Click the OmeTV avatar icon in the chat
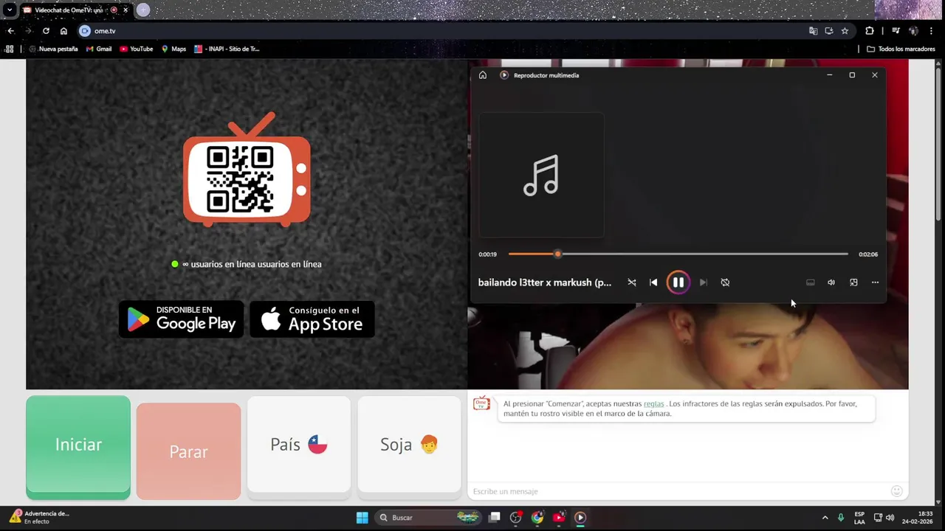The width and height of the screenshot is (945, 531). pos(481,403)
